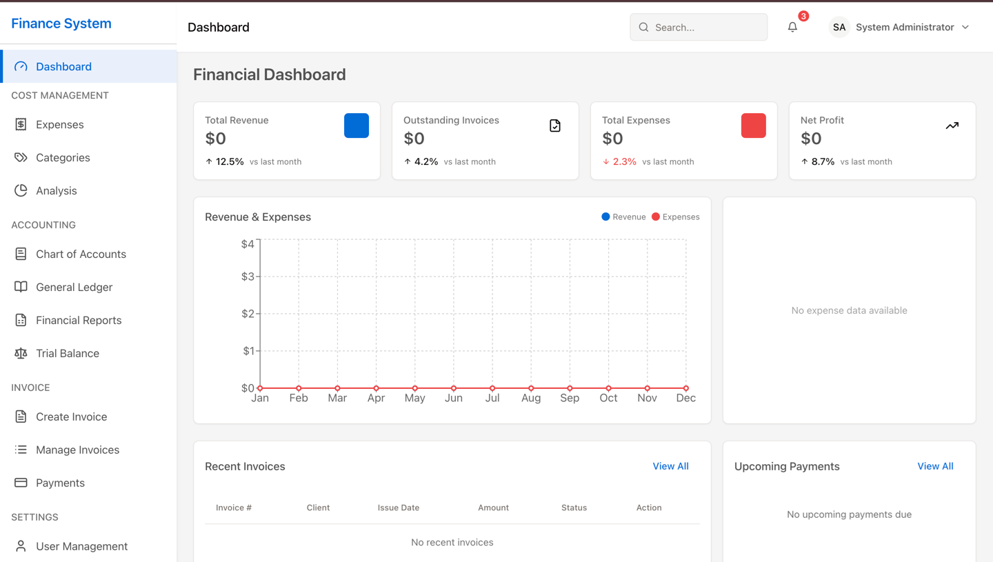993x562 pixels.
Task: Click the Net Profit trending arrow icon
Action: point(952,126)
